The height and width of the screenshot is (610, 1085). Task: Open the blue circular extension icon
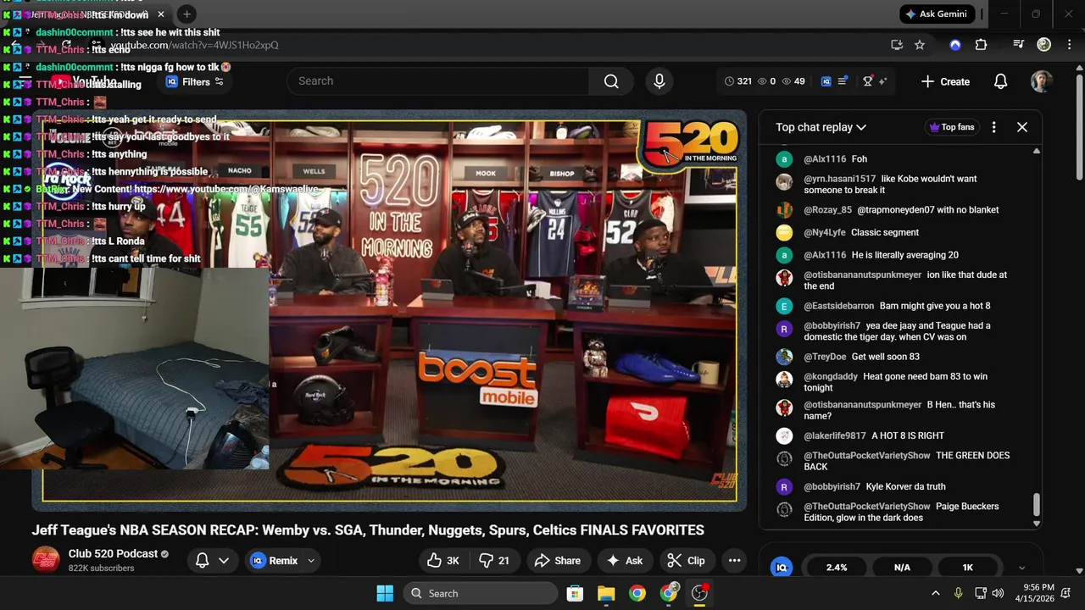(955, 45)
